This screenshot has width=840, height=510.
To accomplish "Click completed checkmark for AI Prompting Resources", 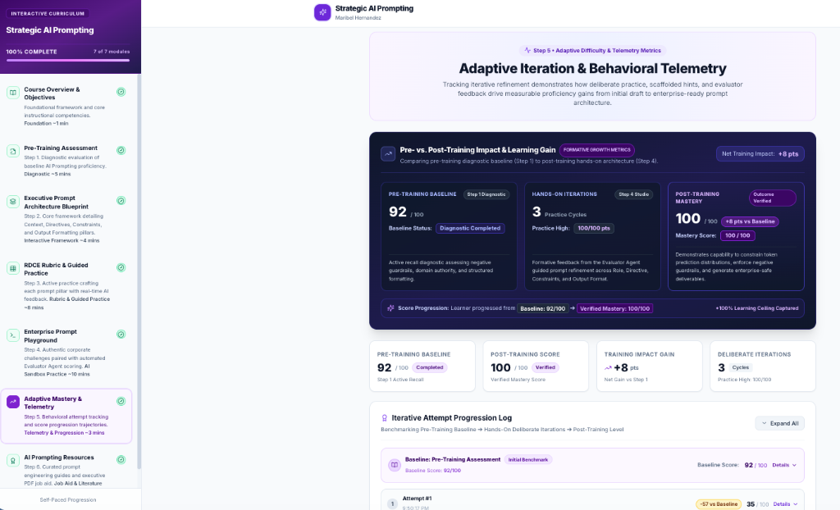I will click(x=121, y=460).
